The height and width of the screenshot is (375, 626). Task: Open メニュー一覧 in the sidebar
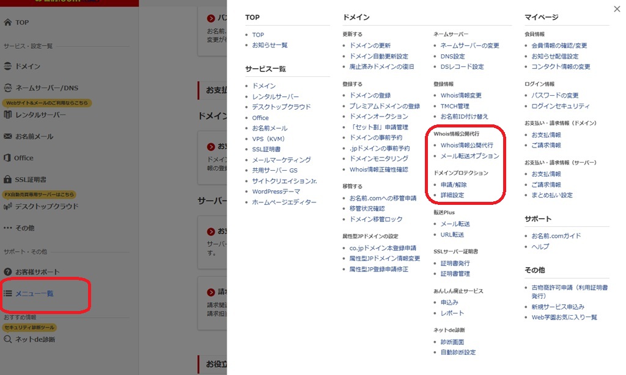[34, 293]
